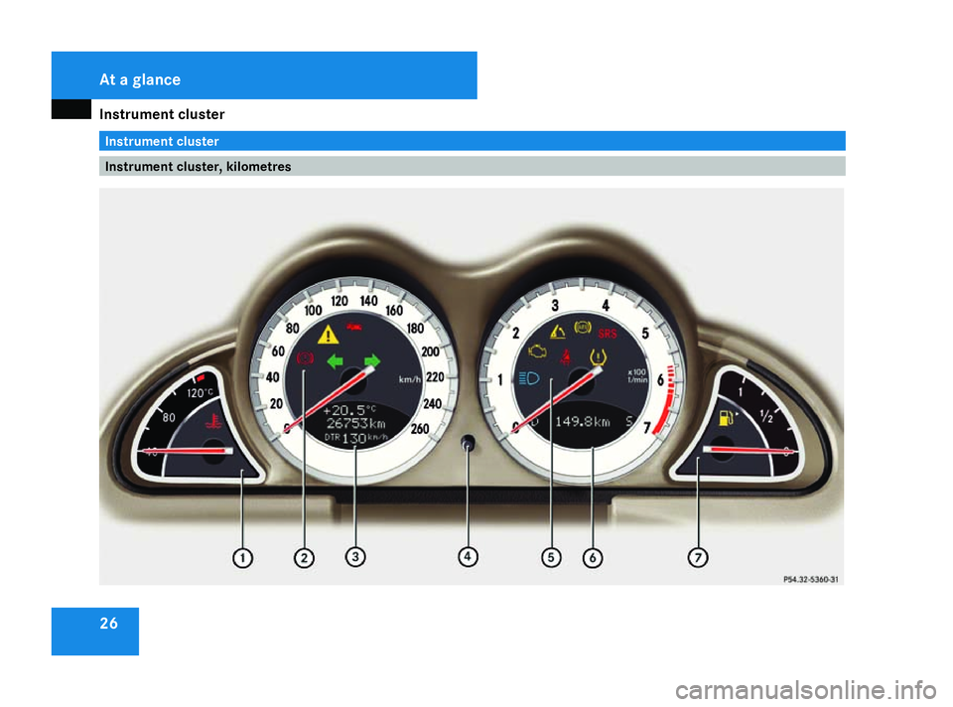The width and height of the screenshot is (953, 707).
Task: Click the coolant temperature gauge needle
Action: pos(186,451)
